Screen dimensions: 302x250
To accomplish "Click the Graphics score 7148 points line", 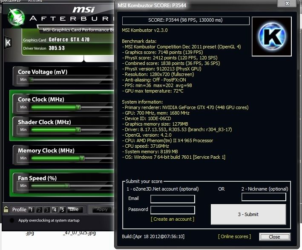I will tap(162, 52).
